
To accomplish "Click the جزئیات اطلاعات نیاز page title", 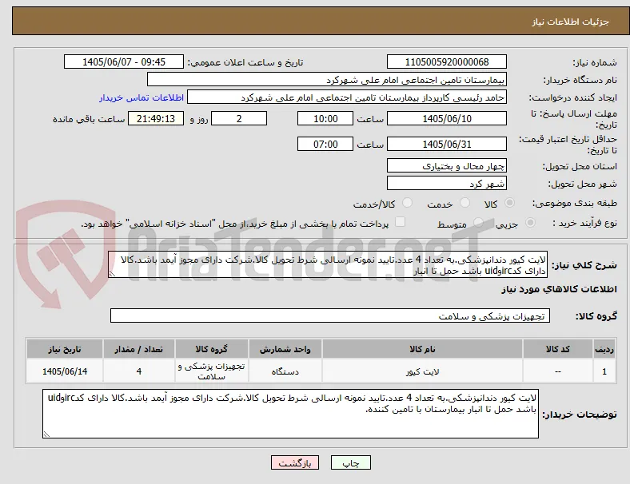I will click(x=571, y=22).
